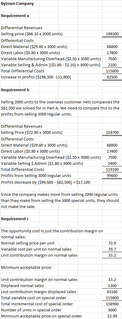Viewport: 122px width, 319px height.
Task: Select 7500 overhead value under Requirement a
Action: [x=112, y=59]
